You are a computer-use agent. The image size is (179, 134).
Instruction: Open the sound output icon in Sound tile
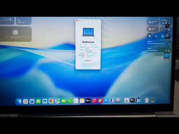[169, 51]
